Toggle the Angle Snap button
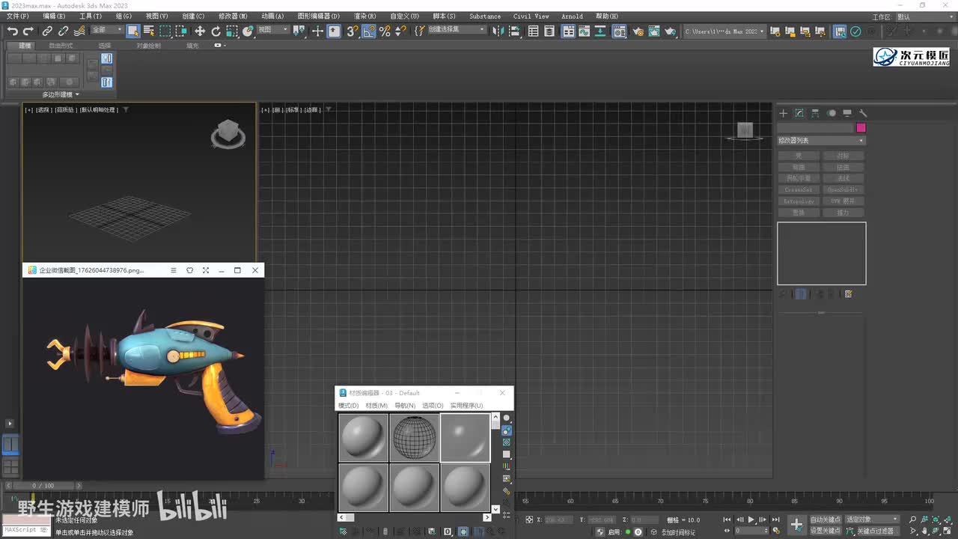The width and height of the screenshot is (958, 539). [368, 31]
